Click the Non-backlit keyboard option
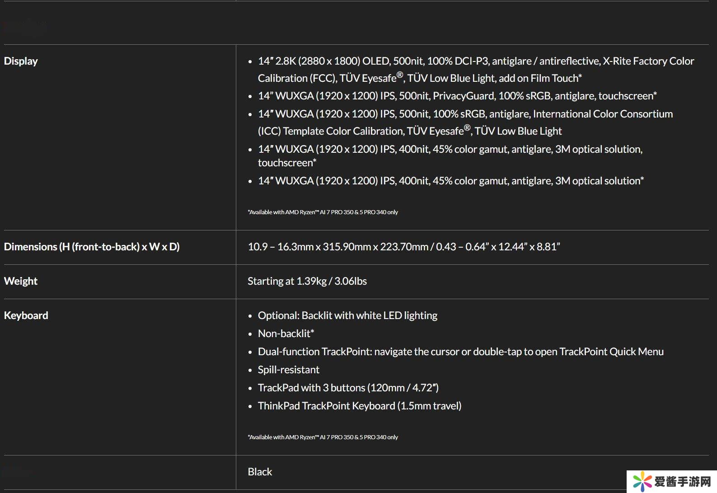Screen dimensions: 717x493 286,333
